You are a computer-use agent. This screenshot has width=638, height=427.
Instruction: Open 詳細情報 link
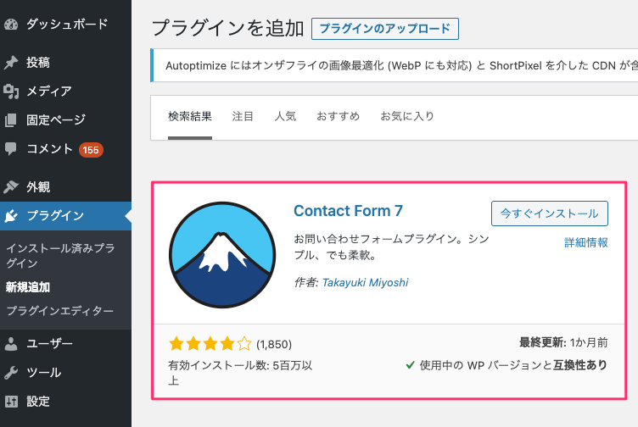coord(586,242)
